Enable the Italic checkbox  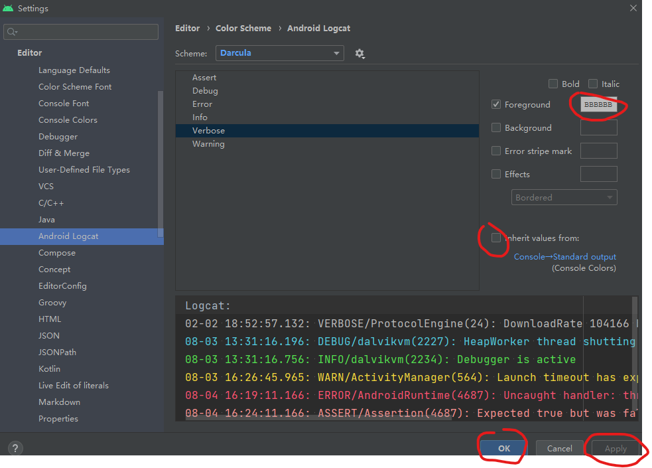pyautogui.click(x=593, y=84)
